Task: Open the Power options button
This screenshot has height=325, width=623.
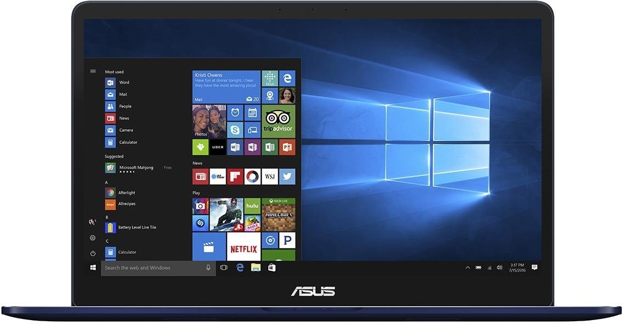Action: (93, 253)
